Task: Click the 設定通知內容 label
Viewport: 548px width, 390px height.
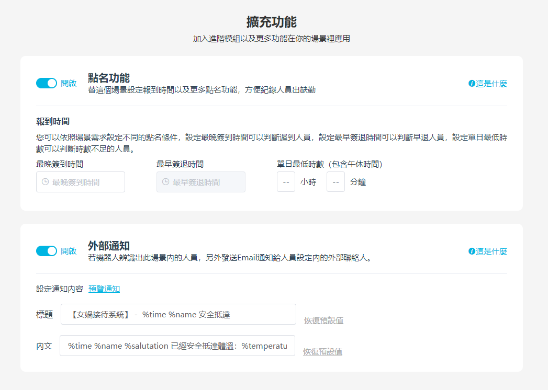Action: (x=60, y=289)
